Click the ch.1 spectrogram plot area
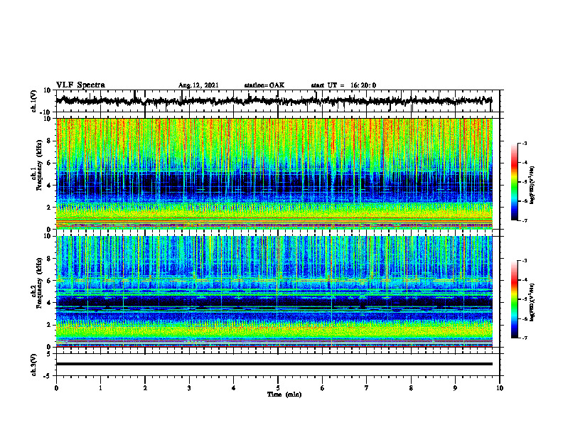 274,173
